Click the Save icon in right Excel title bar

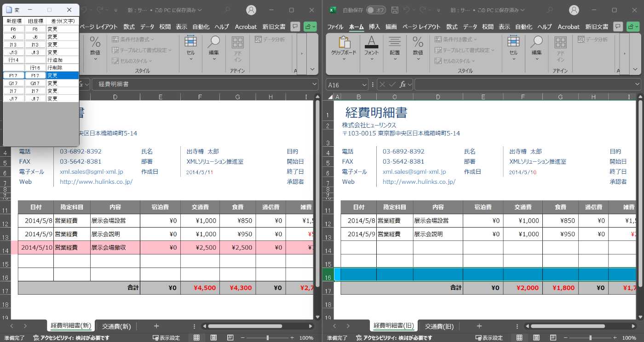395,10
